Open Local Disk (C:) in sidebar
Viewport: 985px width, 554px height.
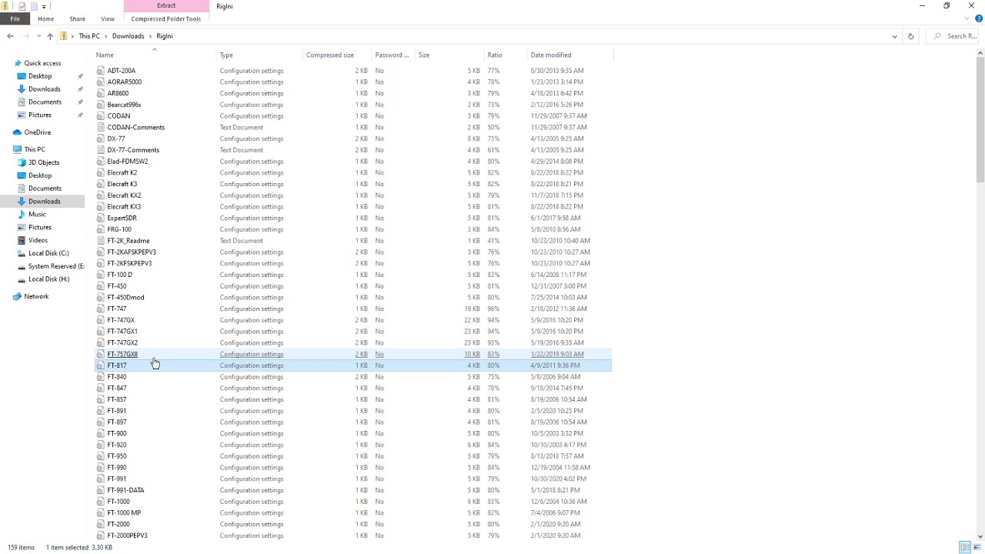point(48,253)
